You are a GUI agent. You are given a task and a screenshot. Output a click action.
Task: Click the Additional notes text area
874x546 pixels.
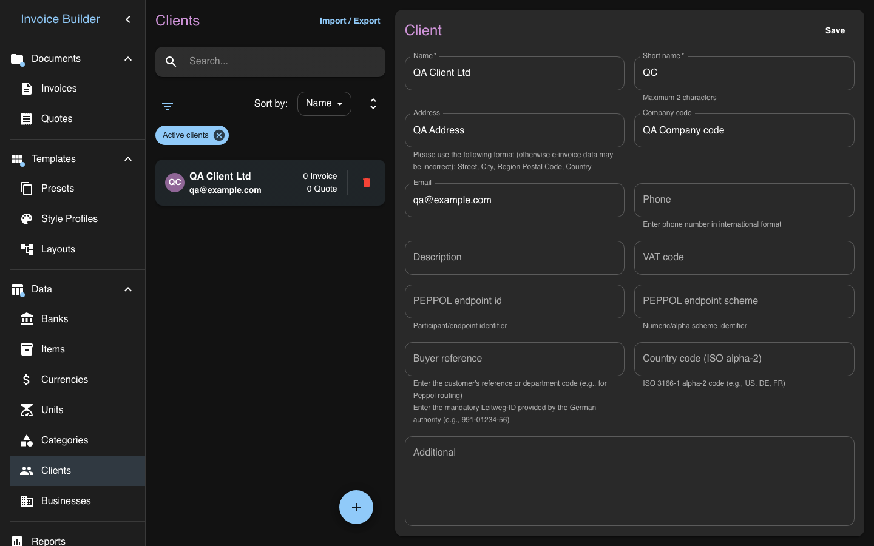[629, 481]
